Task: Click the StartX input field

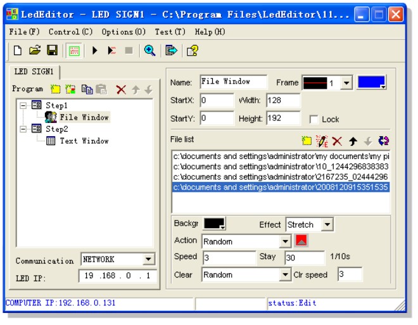Action: (x=217, y=100)
